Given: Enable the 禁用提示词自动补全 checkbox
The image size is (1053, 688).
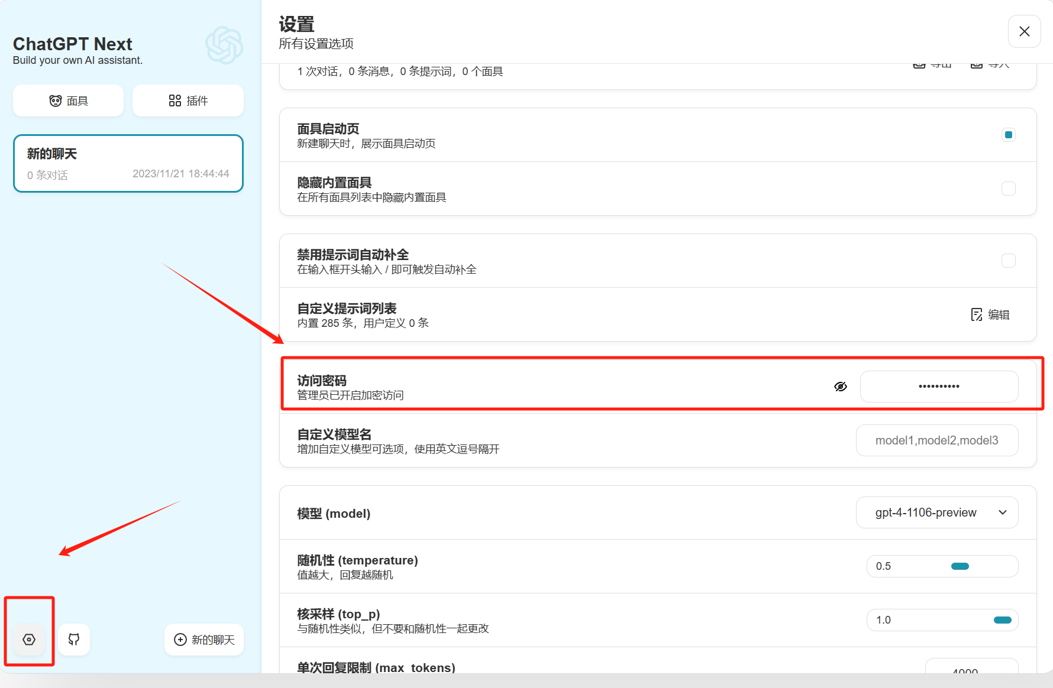Looking at the screenshot, I should [1008, 261].
